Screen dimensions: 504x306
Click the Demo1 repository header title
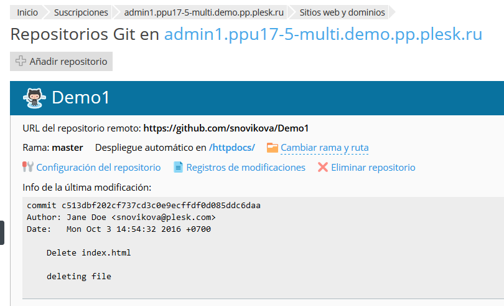point(81,97)
